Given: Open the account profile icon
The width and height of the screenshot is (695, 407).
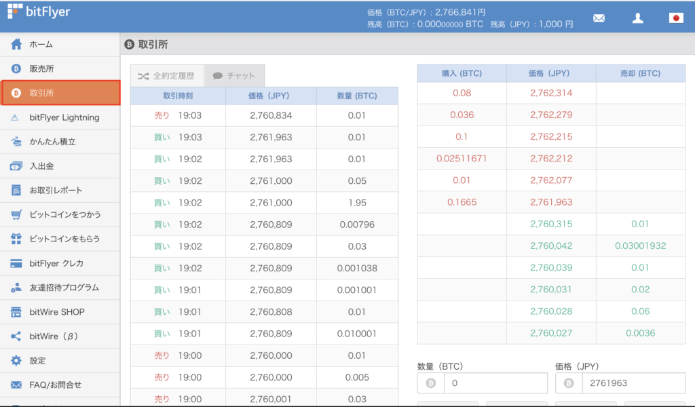Looking at the screenshot, I should coord(637,18).
